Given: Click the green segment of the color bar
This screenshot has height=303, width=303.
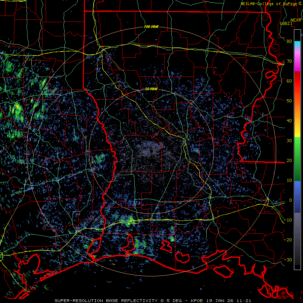Looking at the screenshot, I should pyautogui.click(x=297, y=159).
